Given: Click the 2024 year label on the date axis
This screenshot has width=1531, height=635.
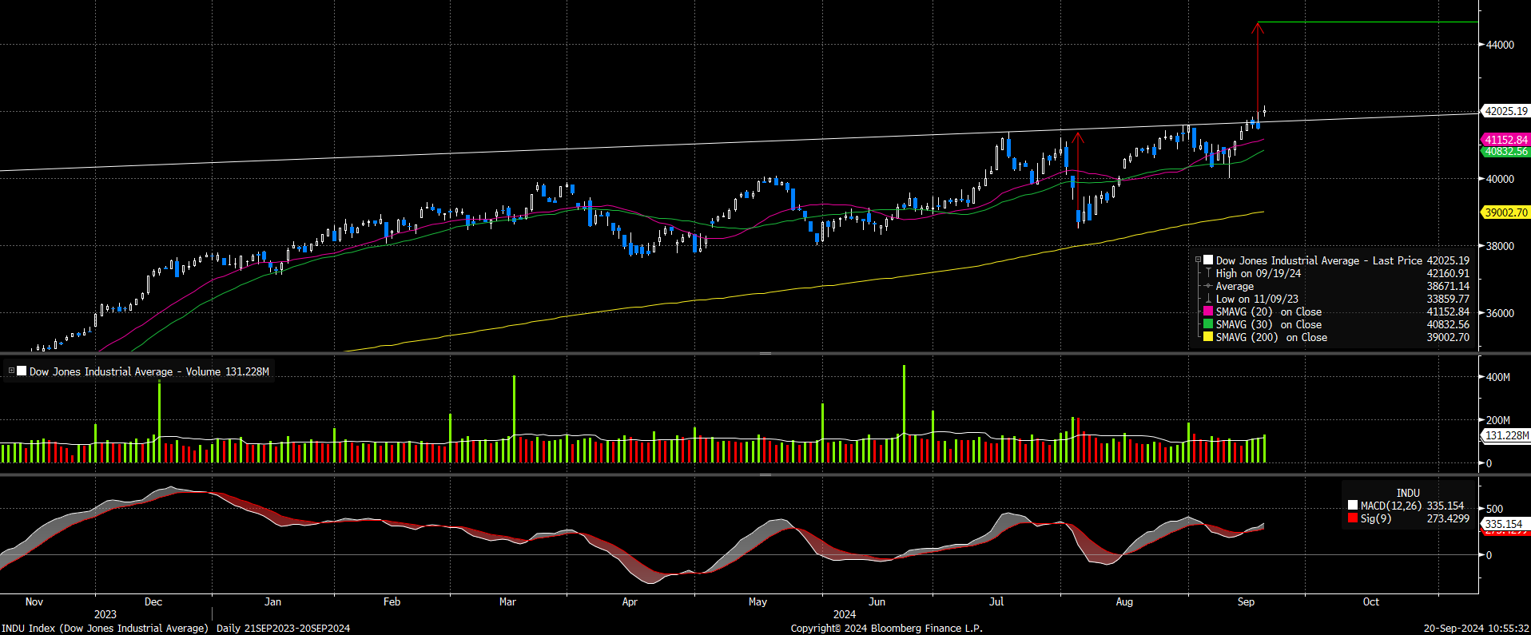Looking at the screenshot, I should [x=845, y=614].
